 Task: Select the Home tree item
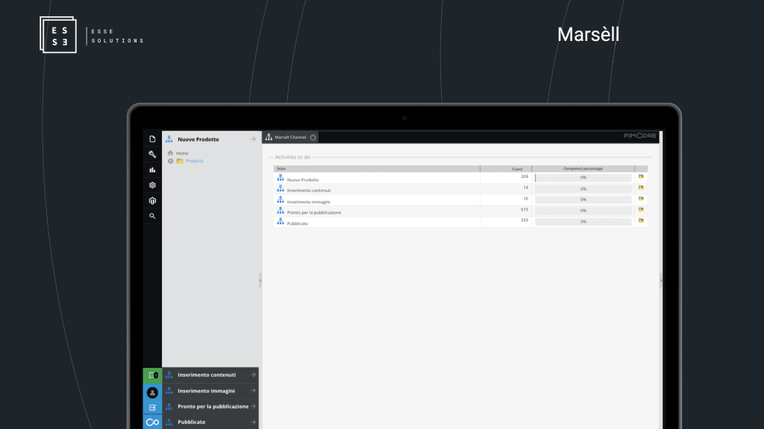point(182,153)
